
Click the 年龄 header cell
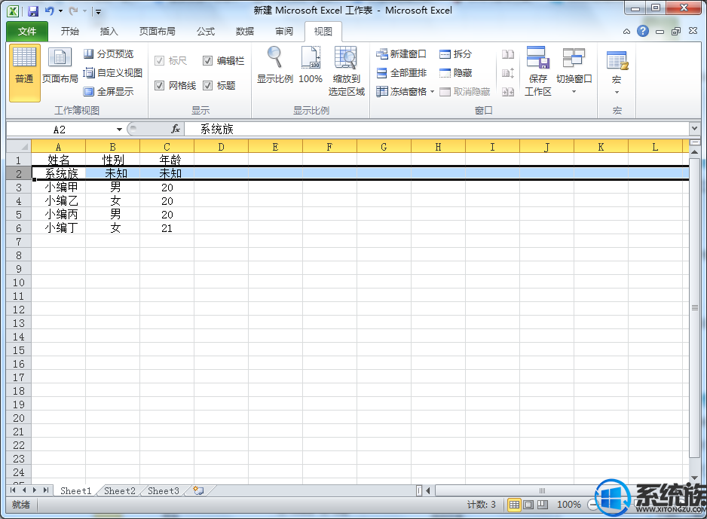167,160
